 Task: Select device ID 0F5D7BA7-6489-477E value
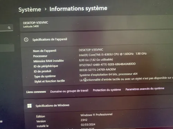tap(107, 64)
